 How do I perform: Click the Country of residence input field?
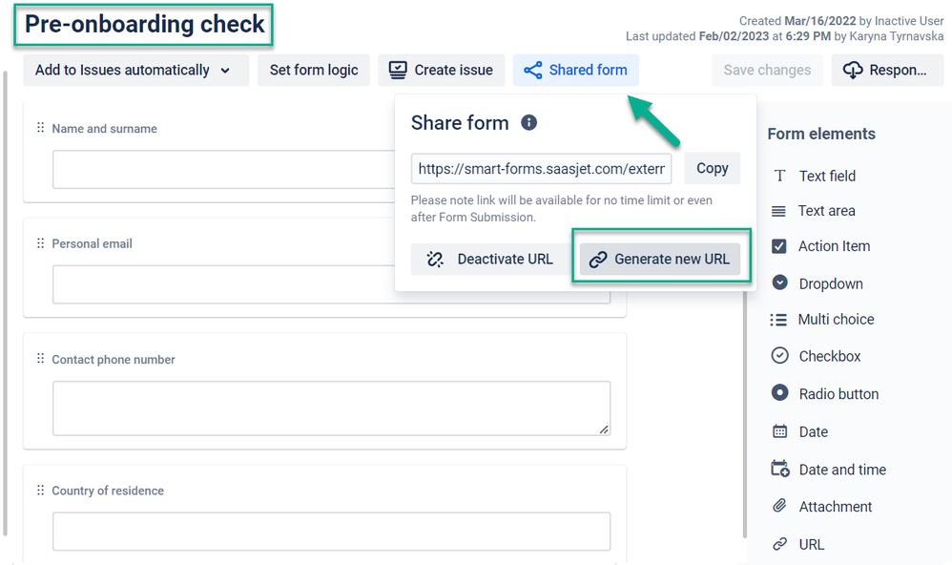(x=332, y=532)
